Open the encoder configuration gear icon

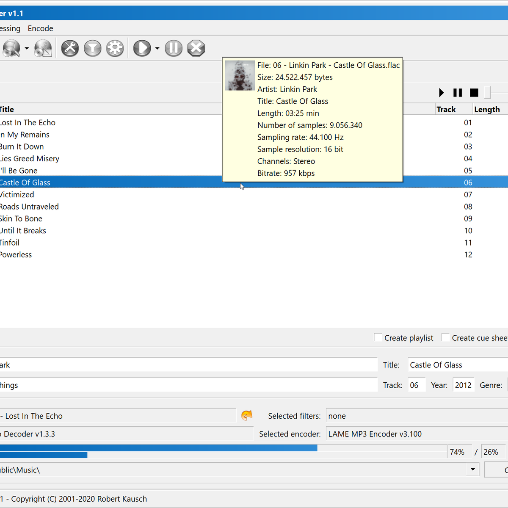tap(115, 48)
